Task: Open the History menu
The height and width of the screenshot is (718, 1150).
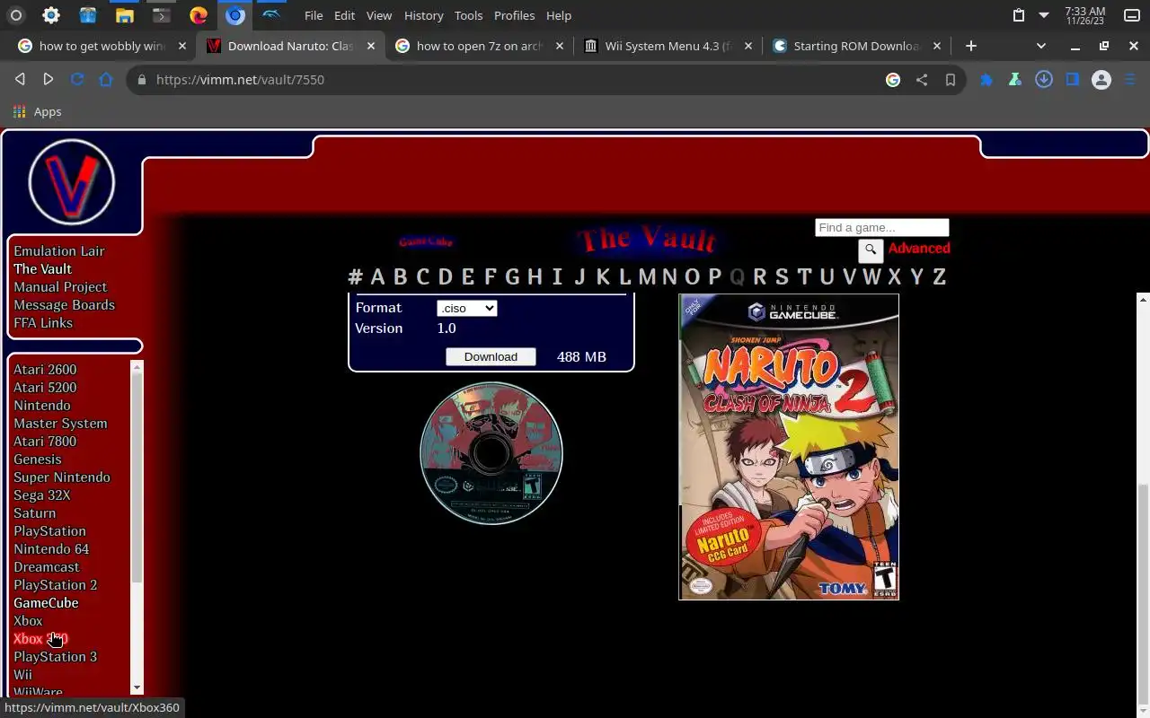Action: click(423, 15)
